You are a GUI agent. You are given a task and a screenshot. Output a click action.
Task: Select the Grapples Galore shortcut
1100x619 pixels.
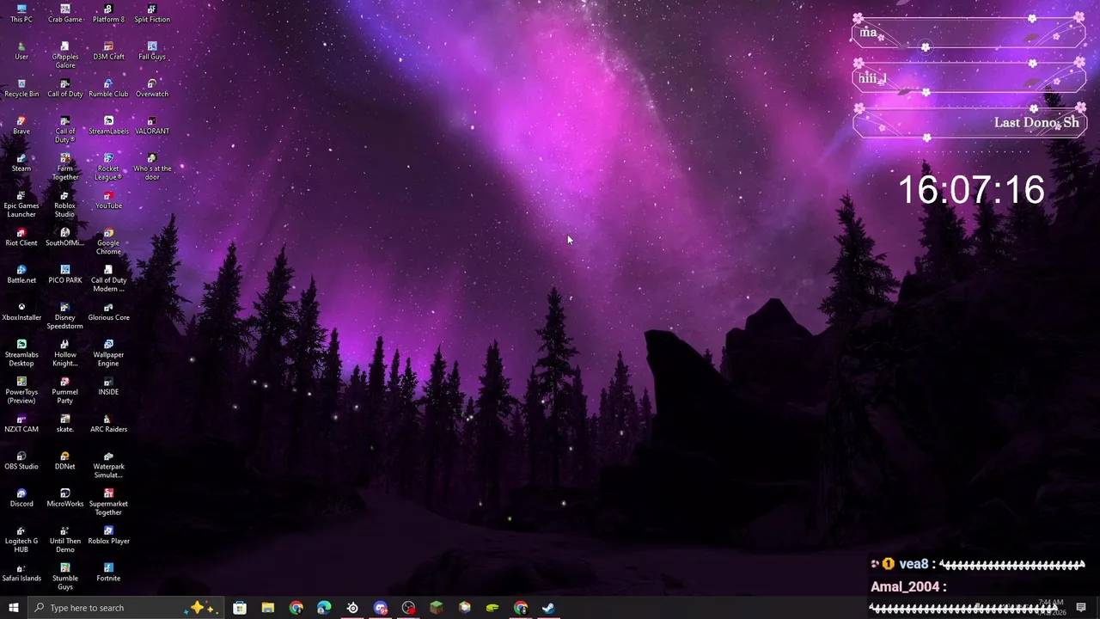65,55
